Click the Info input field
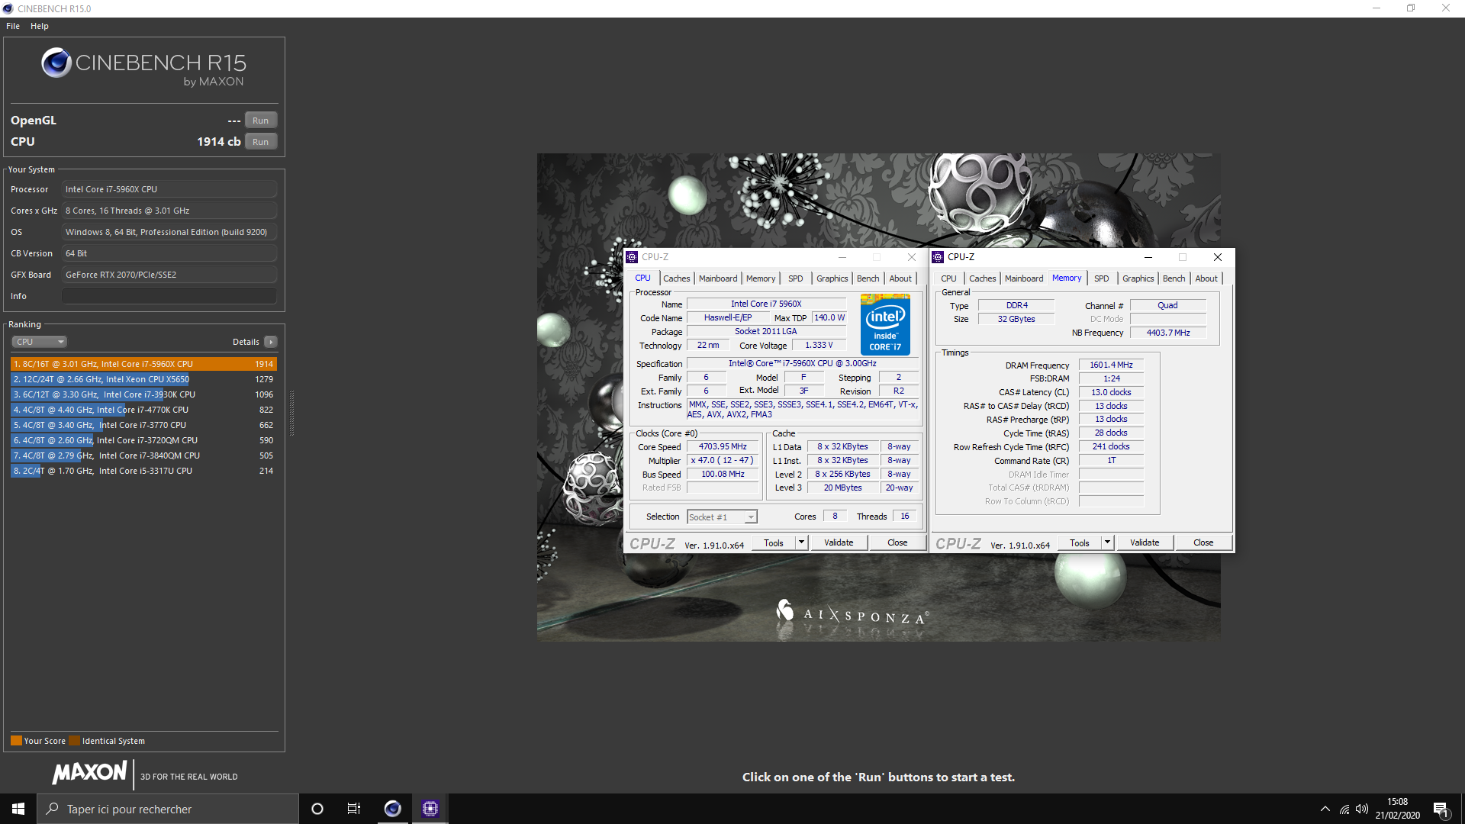The width and height of the screenshot is (1465, 824). point(169,296)
